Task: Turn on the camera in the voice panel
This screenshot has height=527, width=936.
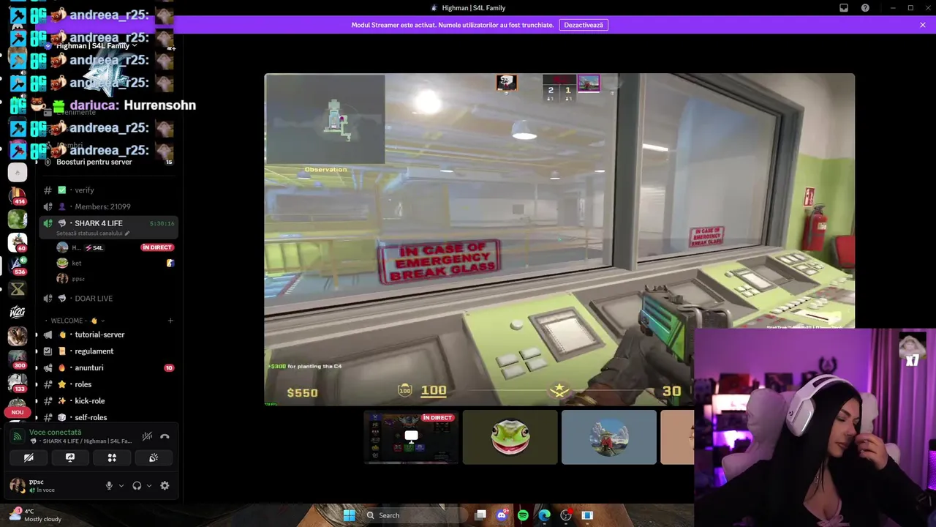Action: point(29,457)
